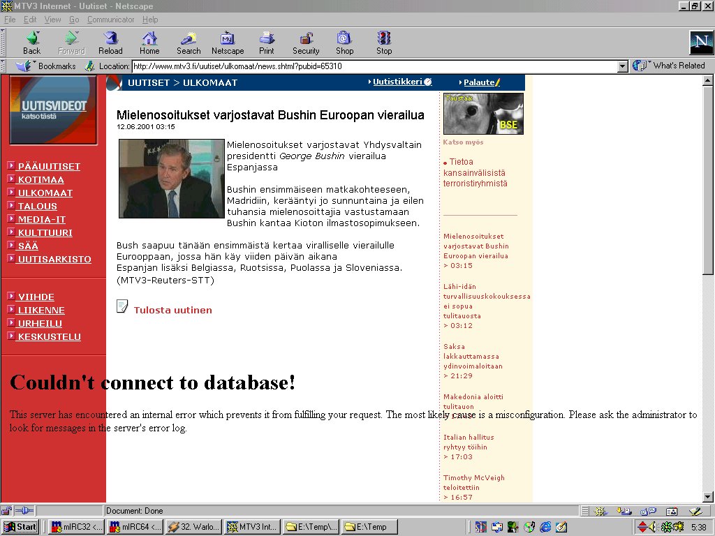Open the Edit menu
This screenshot has width=715, height=536.
[x=30, y=20]
